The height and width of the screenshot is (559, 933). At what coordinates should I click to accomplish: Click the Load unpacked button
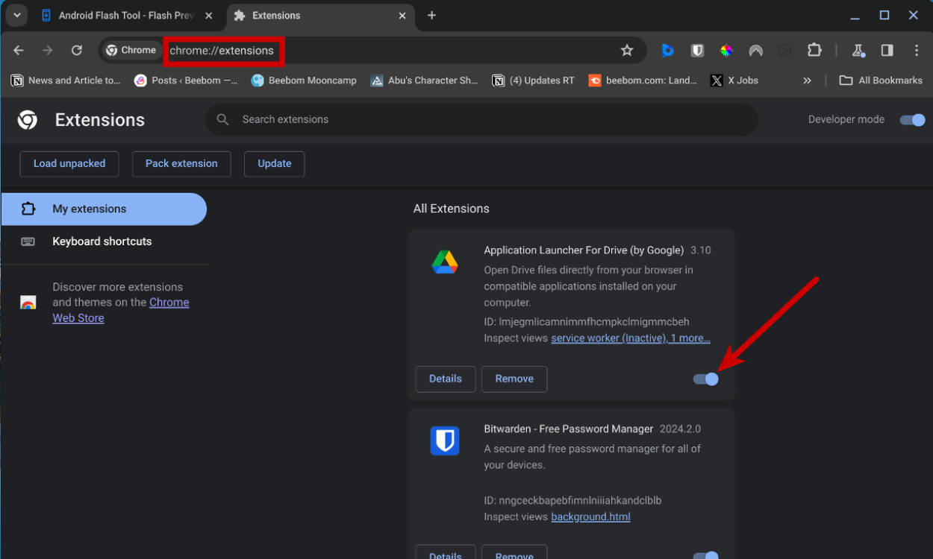point(69,163)
